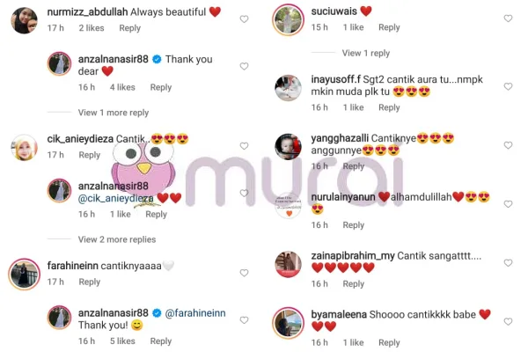
Task: Tap the heart beside suciuwais's comment
Action: tap(508, 18)
